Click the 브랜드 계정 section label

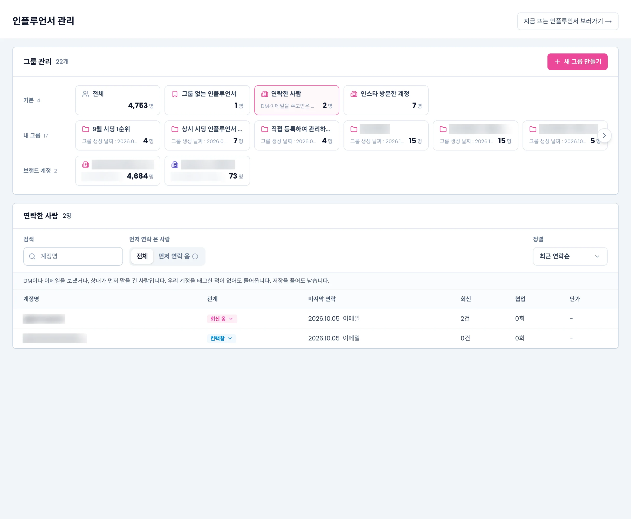[37, 171]
